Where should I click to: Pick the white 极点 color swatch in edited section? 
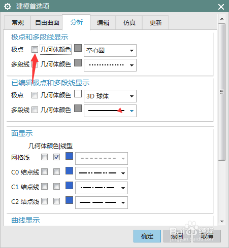click(78, 94)
